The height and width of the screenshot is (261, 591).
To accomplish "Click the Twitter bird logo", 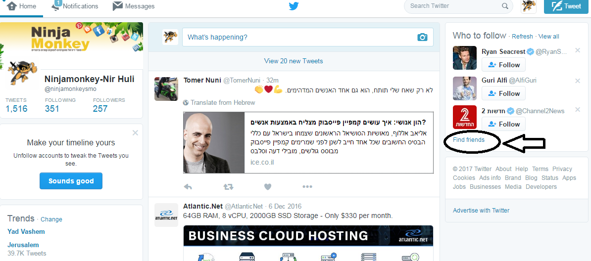I will click(294, 6).
